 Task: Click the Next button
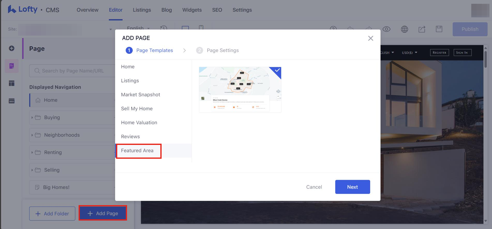(352, 187)
